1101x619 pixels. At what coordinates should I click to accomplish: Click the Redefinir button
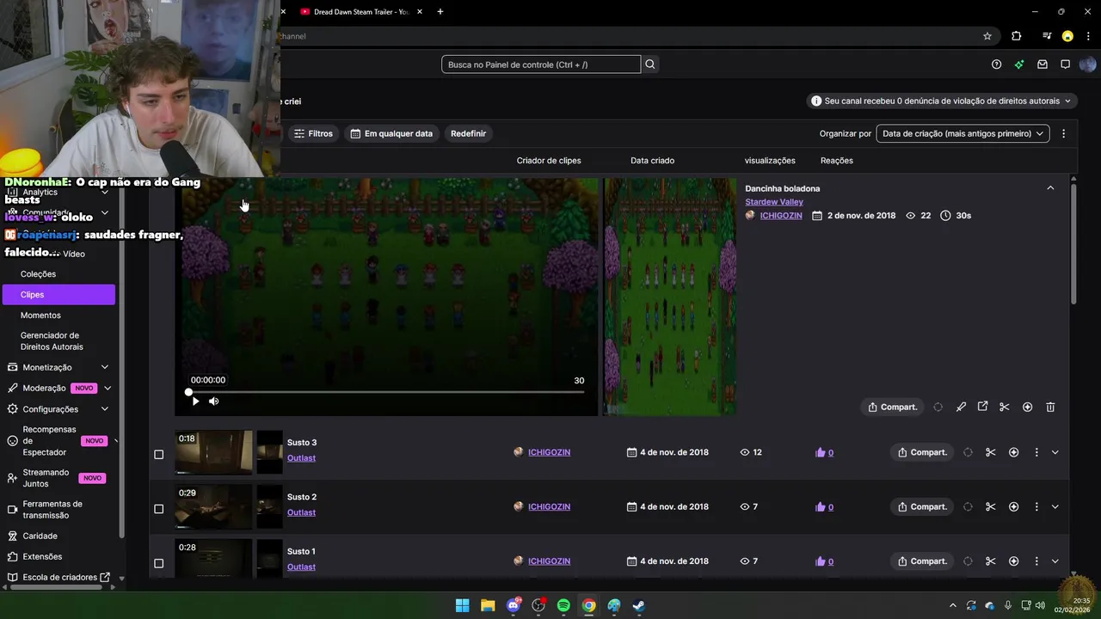468,133
